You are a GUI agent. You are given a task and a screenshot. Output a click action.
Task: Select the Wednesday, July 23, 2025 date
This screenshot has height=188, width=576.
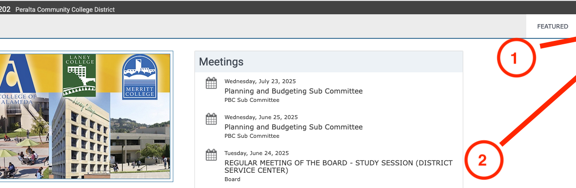260,82
